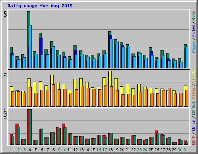Click the 18032 axis value label
198x154 pixels.
coord(6,114)
